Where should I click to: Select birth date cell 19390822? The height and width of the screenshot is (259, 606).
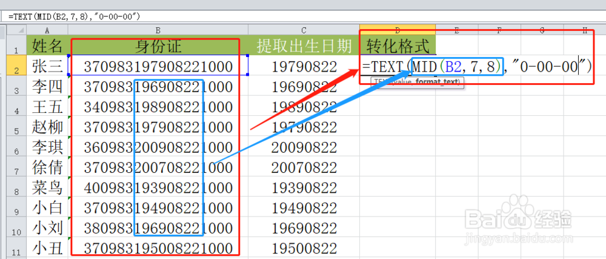[304, 187]
